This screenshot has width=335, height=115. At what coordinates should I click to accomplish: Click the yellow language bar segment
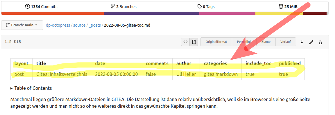(279, 13)
